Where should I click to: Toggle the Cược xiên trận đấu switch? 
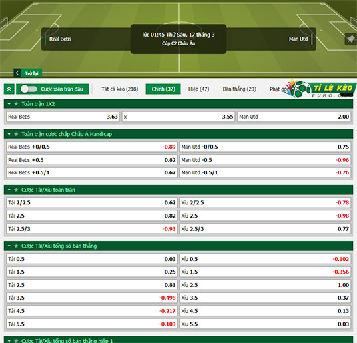click(x=29, y=89)
